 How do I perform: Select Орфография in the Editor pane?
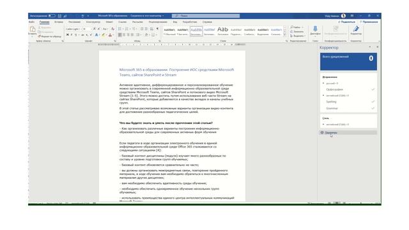349,89
